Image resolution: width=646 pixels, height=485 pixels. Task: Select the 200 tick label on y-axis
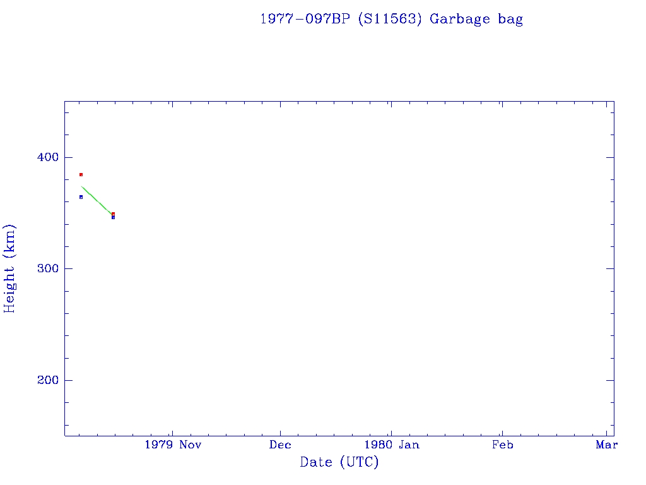(44, 380)
